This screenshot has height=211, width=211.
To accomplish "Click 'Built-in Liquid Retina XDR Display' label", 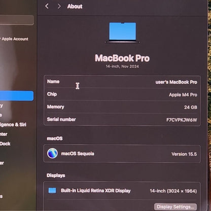I will [x=96, y=191].
